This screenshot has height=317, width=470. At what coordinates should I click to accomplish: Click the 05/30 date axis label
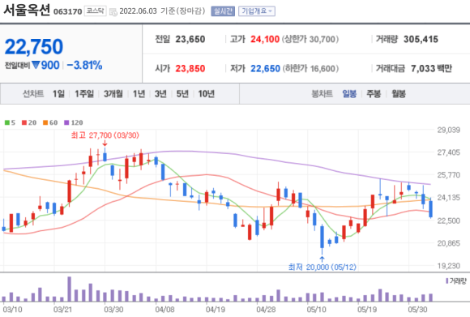(x=417, y=310)
